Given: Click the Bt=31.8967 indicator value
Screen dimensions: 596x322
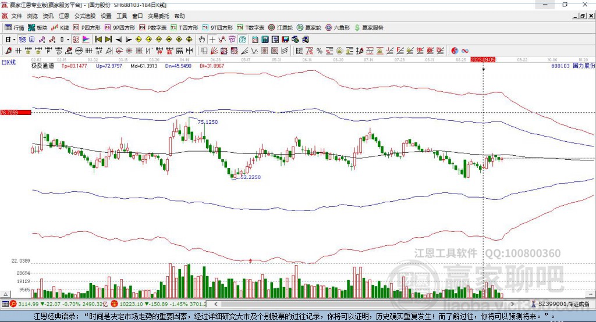Looking at the screenshot, I should [x=212, y=66].
